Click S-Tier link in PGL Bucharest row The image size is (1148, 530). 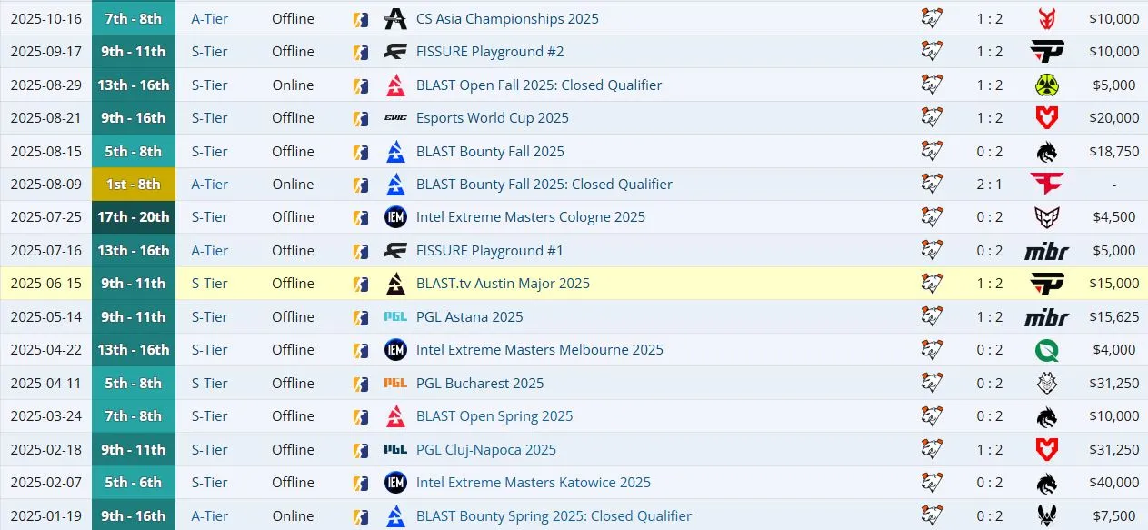pyautogui.click(x=210, y=384)
